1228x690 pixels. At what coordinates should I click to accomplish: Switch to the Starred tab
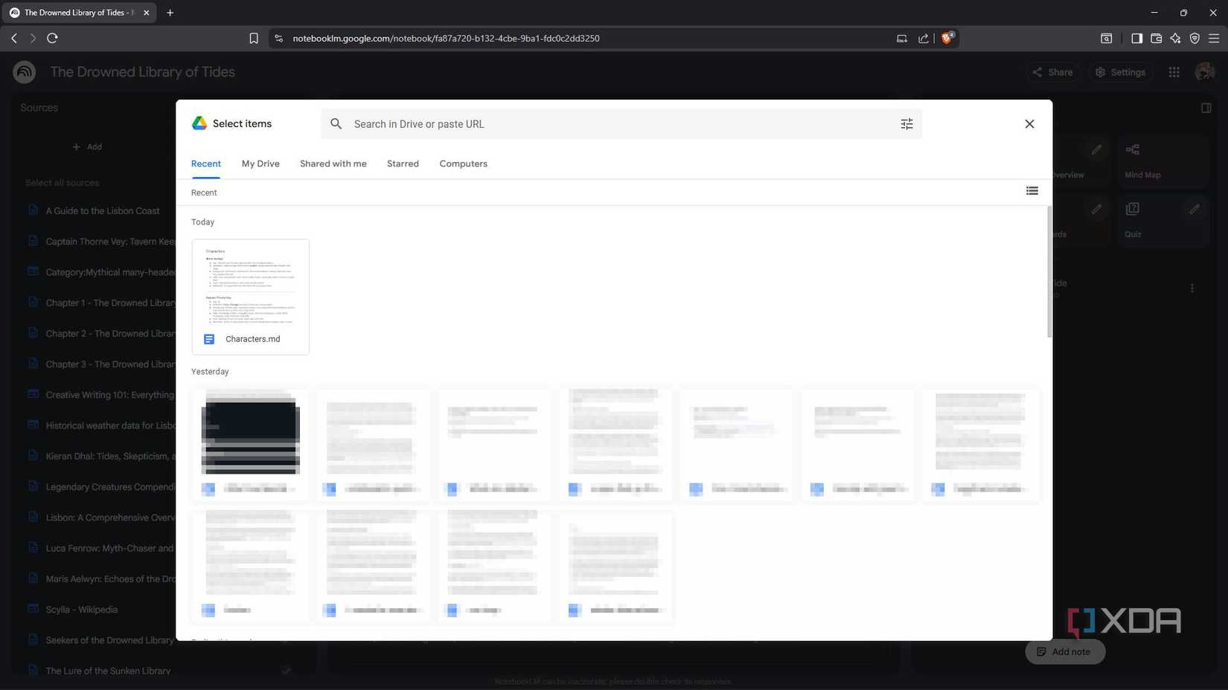click(402, 164)
